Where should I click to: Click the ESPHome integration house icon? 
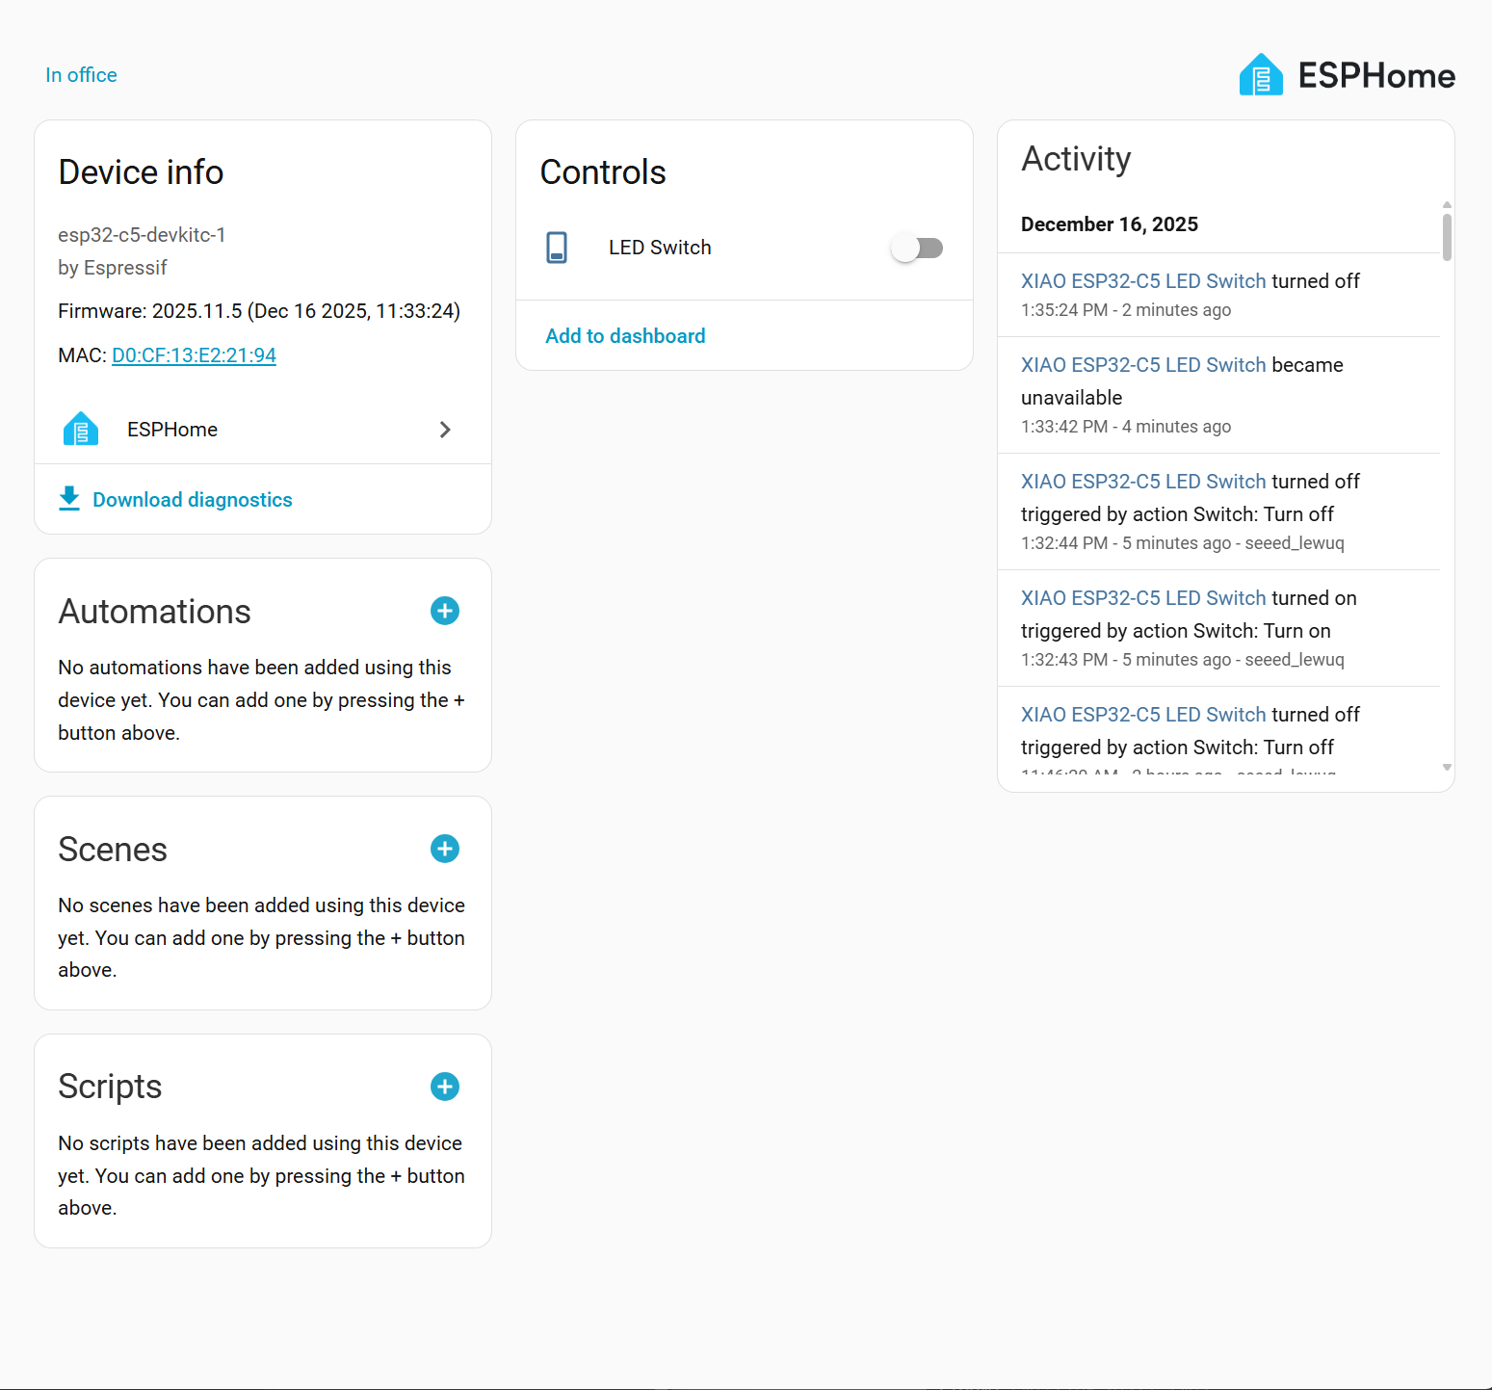point(81,429)
